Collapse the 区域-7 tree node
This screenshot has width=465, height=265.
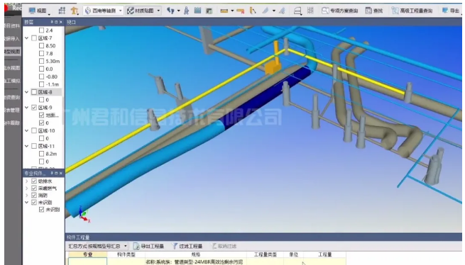[x=27, y=38]
